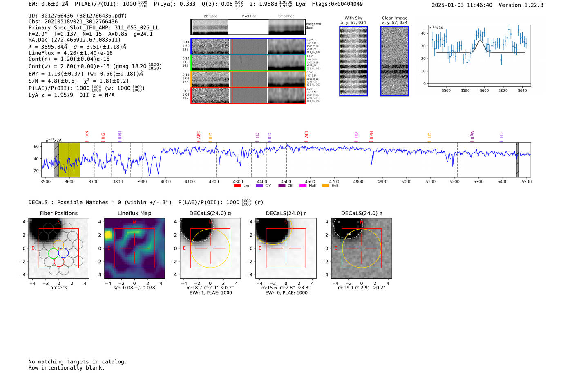Click the red Lyα legend swatch
Image resolution: width=572 pixels, height=390 pixels.
[x=237, y=186]
